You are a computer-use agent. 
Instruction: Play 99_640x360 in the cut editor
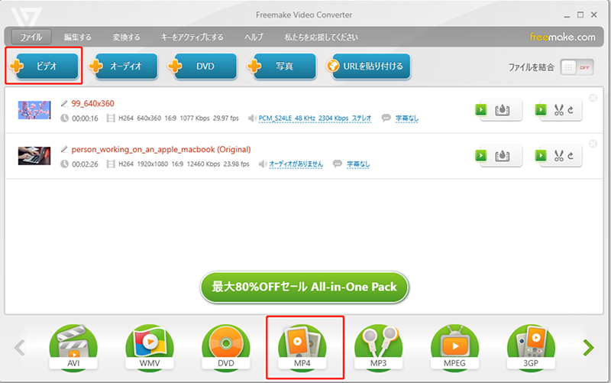click(x=541, y=109)
